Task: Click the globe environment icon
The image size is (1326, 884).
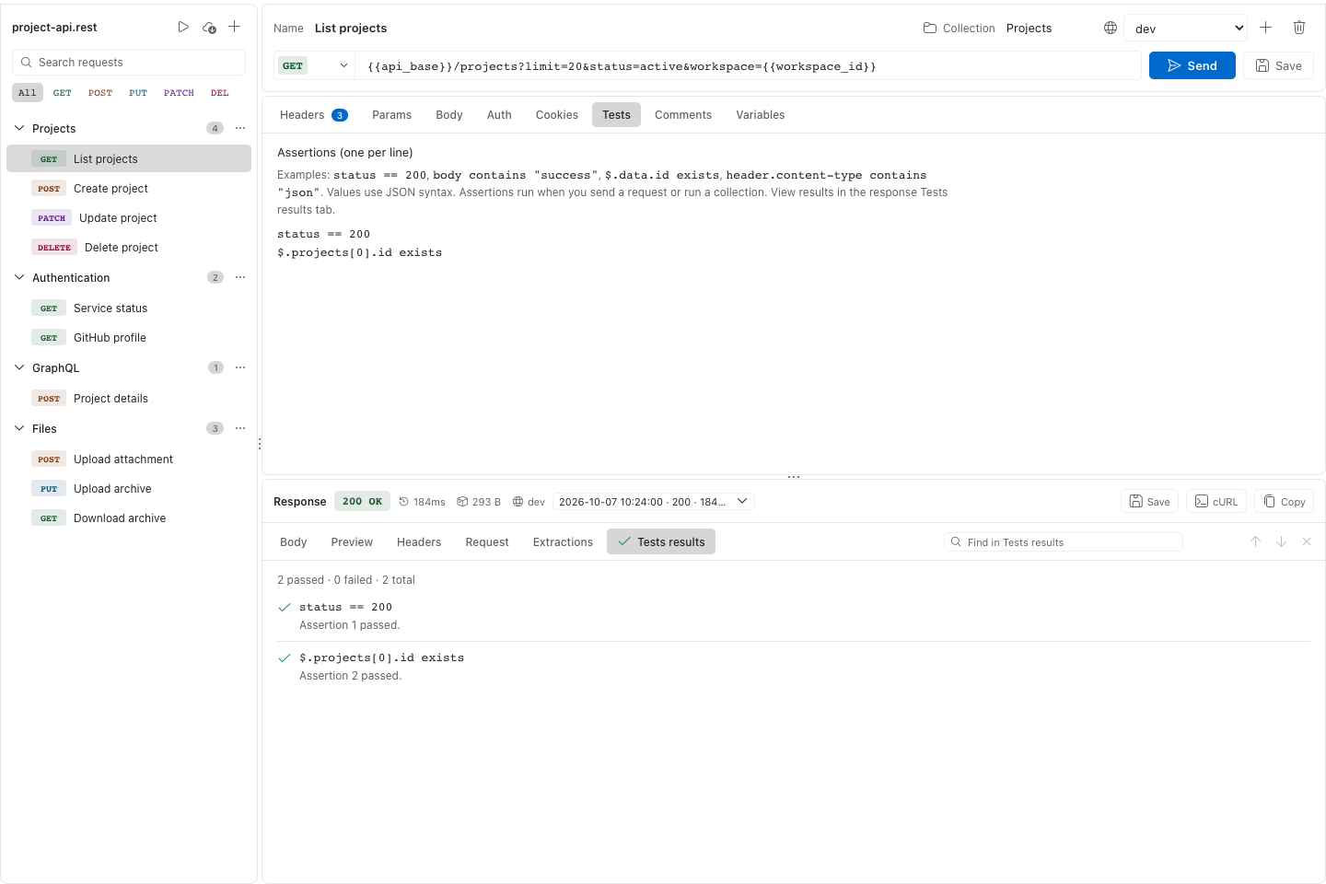Action: tap(1111, 28)
